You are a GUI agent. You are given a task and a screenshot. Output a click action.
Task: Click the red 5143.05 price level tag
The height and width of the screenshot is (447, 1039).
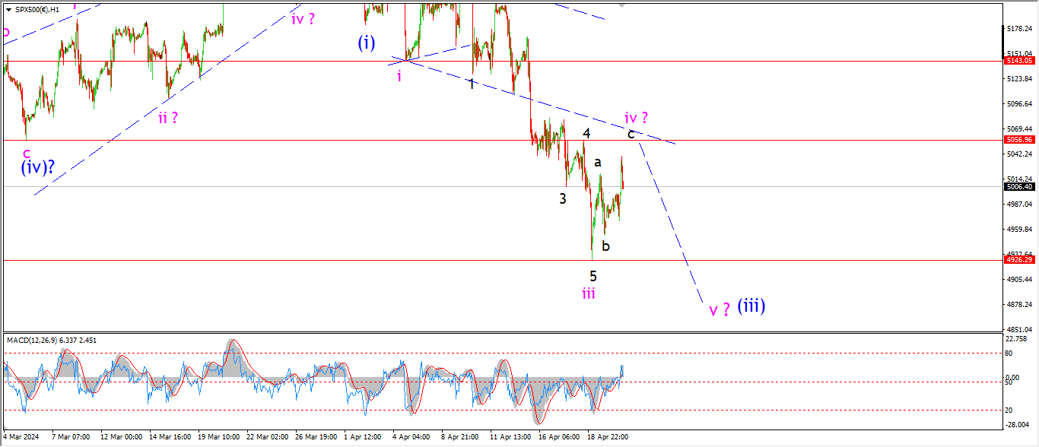(x=1019, y=60)
